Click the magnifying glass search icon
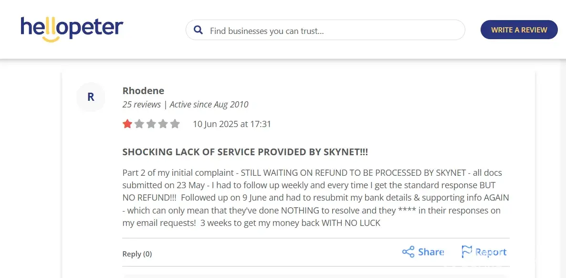566x278 pixels. (x=199, y=31)
